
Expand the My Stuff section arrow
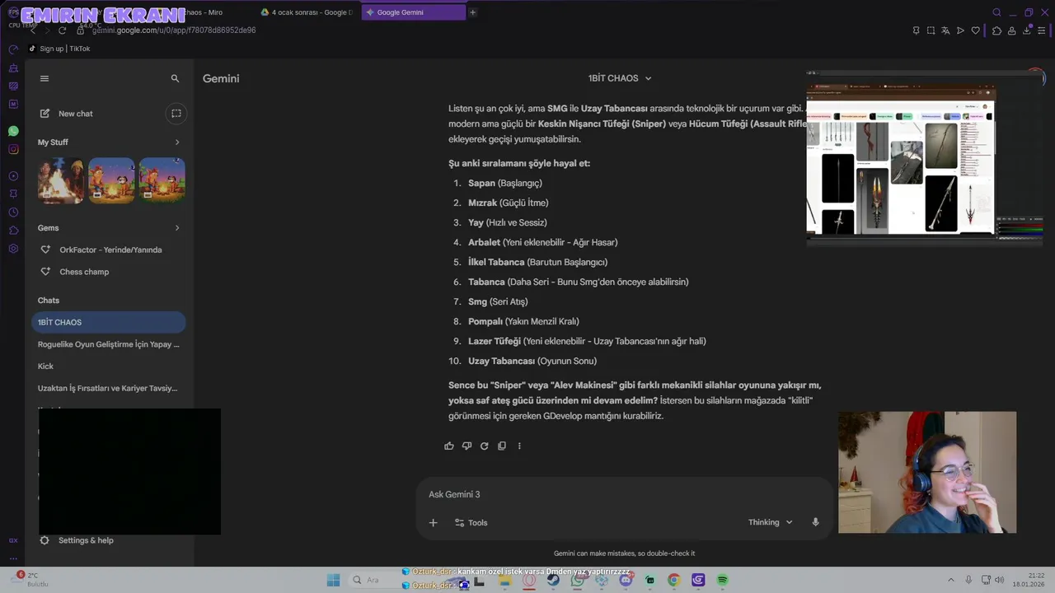click(x=177, y=142)
